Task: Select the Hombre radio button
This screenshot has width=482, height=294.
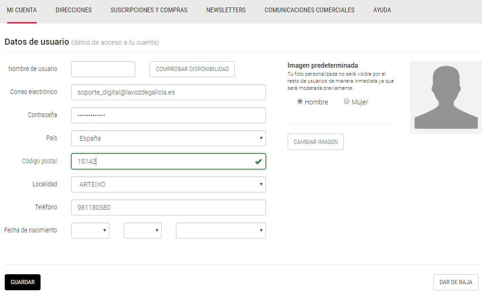Action: 299,101
